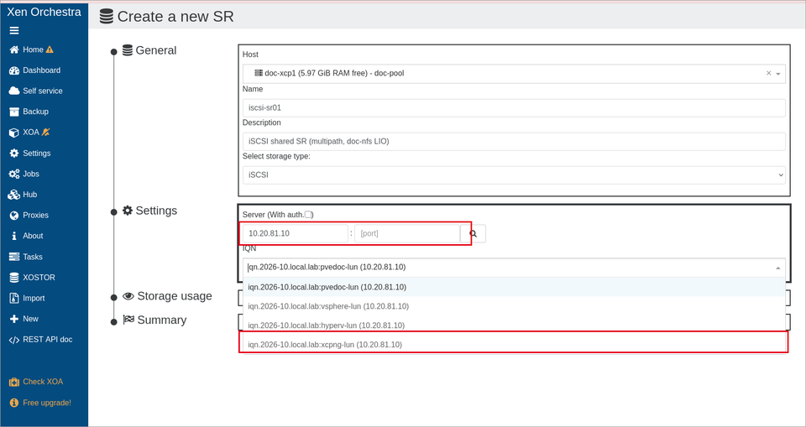
Task: Click the Jobs gears icon
Action: point(14,174)
